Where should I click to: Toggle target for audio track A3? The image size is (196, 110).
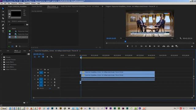pyautogui.click(x=41, y=85)
